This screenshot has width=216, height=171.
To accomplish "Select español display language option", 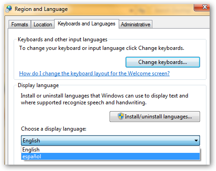I will tap(111, 156).
